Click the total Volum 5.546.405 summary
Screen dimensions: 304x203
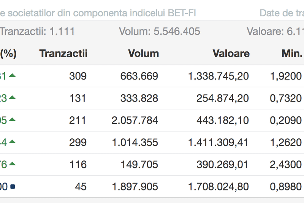point(160,31)
